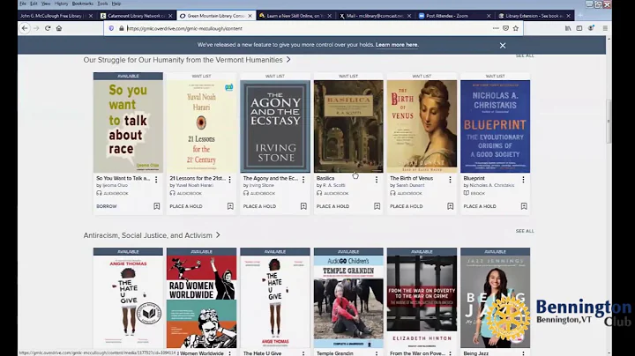Open the Help menu
The image size is (635, 356).
point(116,4)
